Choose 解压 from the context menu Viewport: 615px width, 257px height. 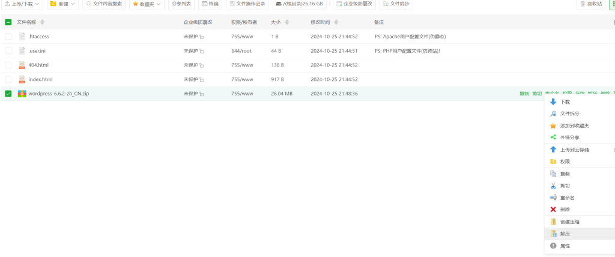click(565, 234)
